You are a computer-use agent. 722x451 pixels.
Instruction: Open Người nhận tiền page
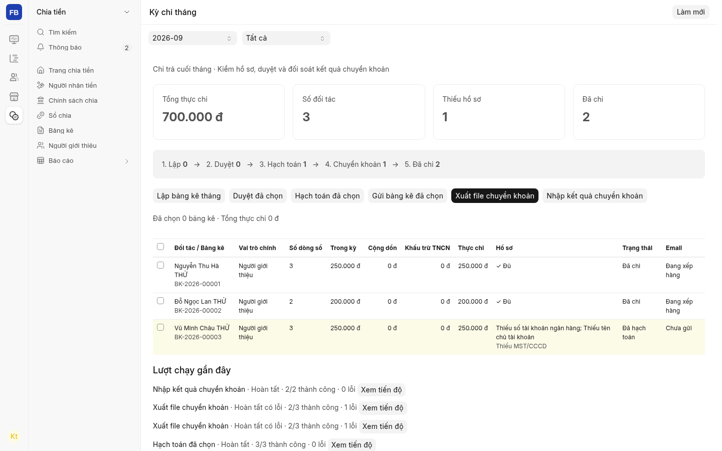tap(84, 85)
